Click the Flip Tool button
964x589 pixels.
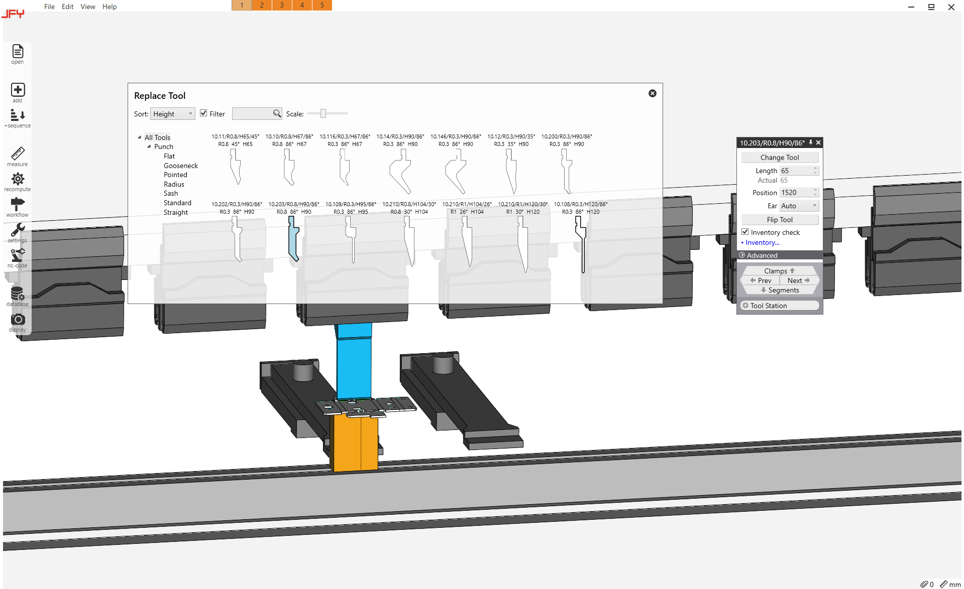[x=779, y=220]
